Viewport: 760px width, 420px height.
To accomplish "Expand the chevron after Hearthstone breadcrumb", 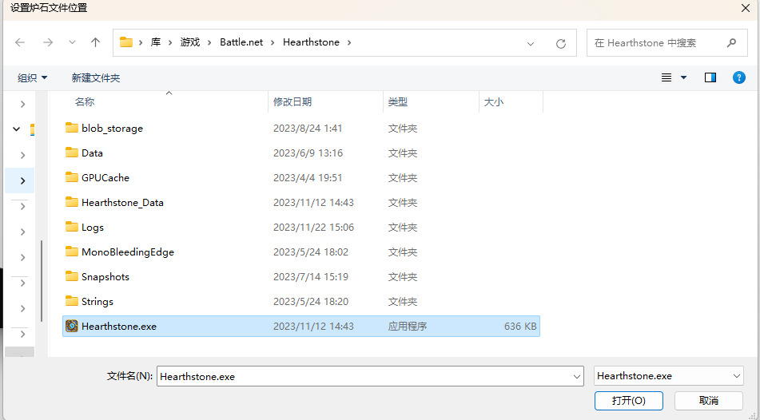I will [x=349, y=42].
